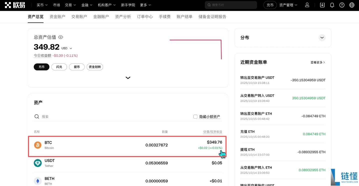
Task: Click the magnifier icon in asset search
Action: (x=37, y=117)
